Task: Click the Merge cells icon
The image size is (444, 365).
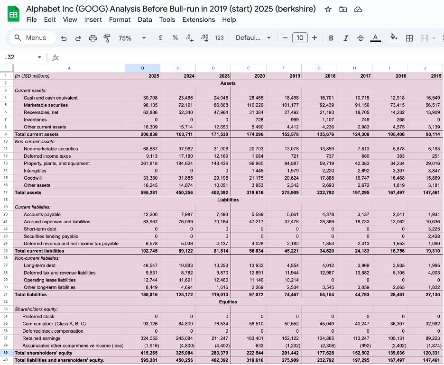Action: coord(425,38)
